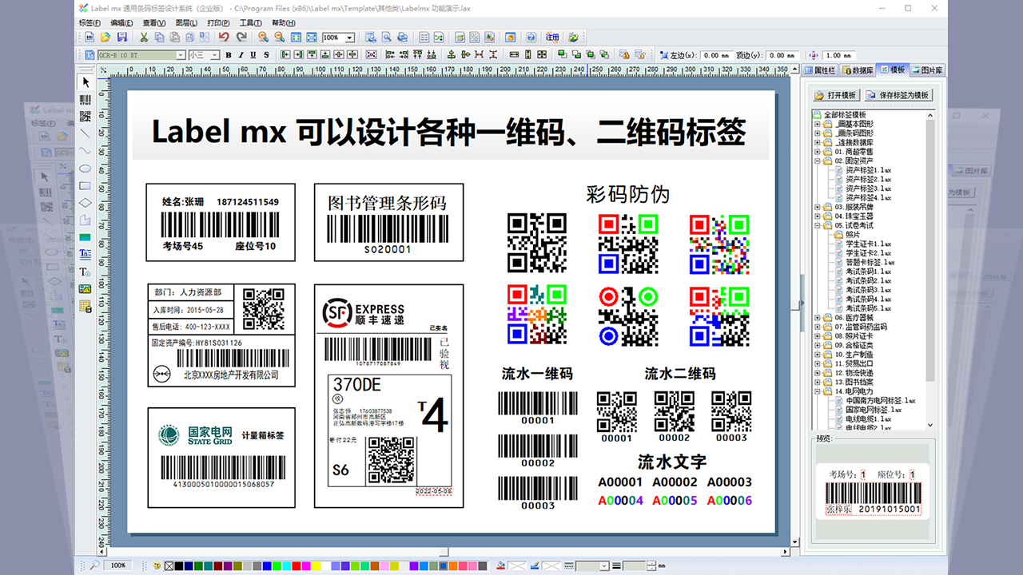Click the 1.00 mm step value field

[x=839, y=55]
